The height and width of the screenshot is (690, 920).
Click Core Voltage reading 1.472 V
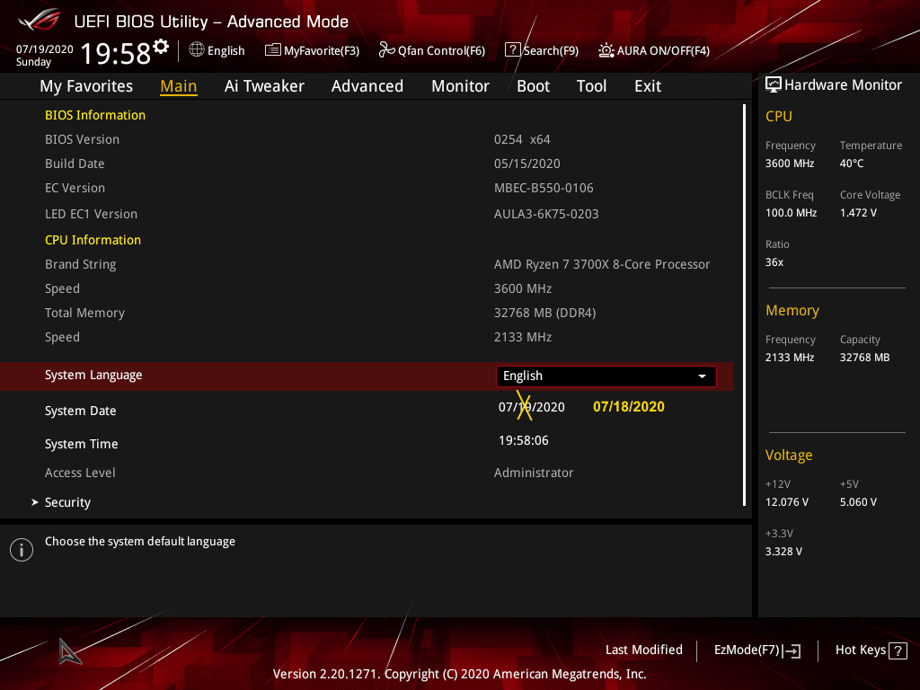858,213
